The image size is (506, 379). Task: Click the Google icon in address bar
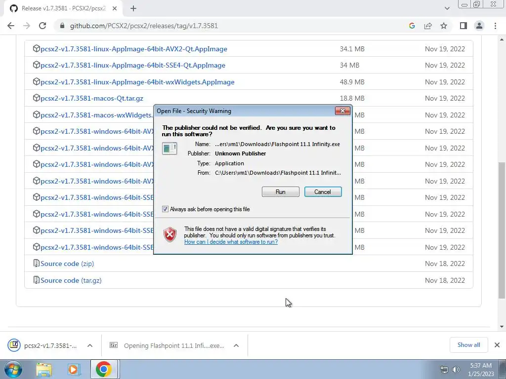[x=412, y=26]
